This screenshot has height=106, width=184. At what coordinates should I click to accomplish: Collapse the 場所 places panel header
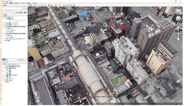pos(15,15)
